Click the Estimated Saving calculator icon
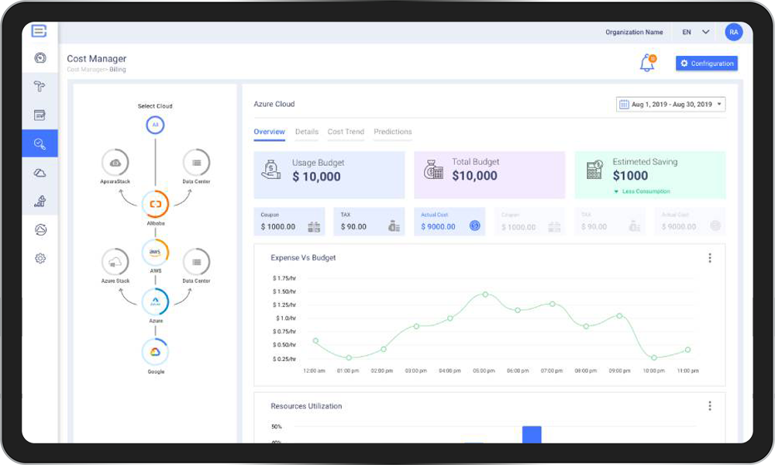 (594, 170)
